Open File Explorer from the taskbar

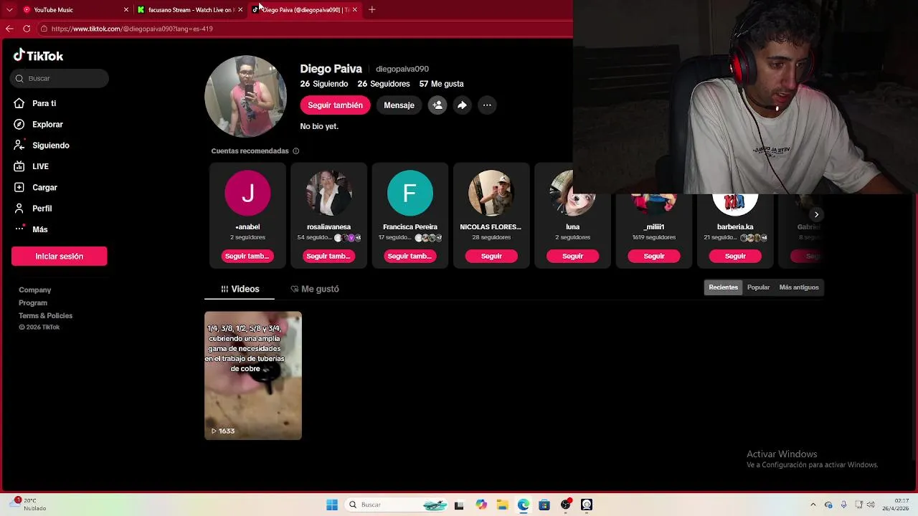(502, 505)
